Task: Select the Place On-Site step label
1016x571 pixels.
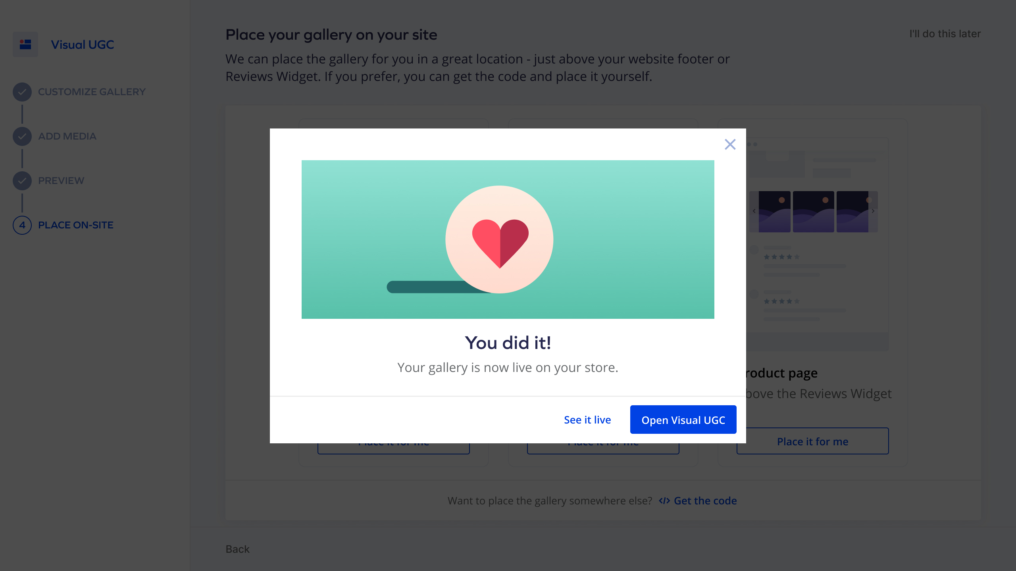Action: [x=76, y=225]
